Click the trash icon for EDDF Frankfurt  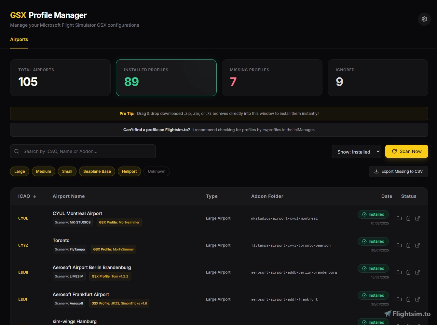tap(408, 299)
